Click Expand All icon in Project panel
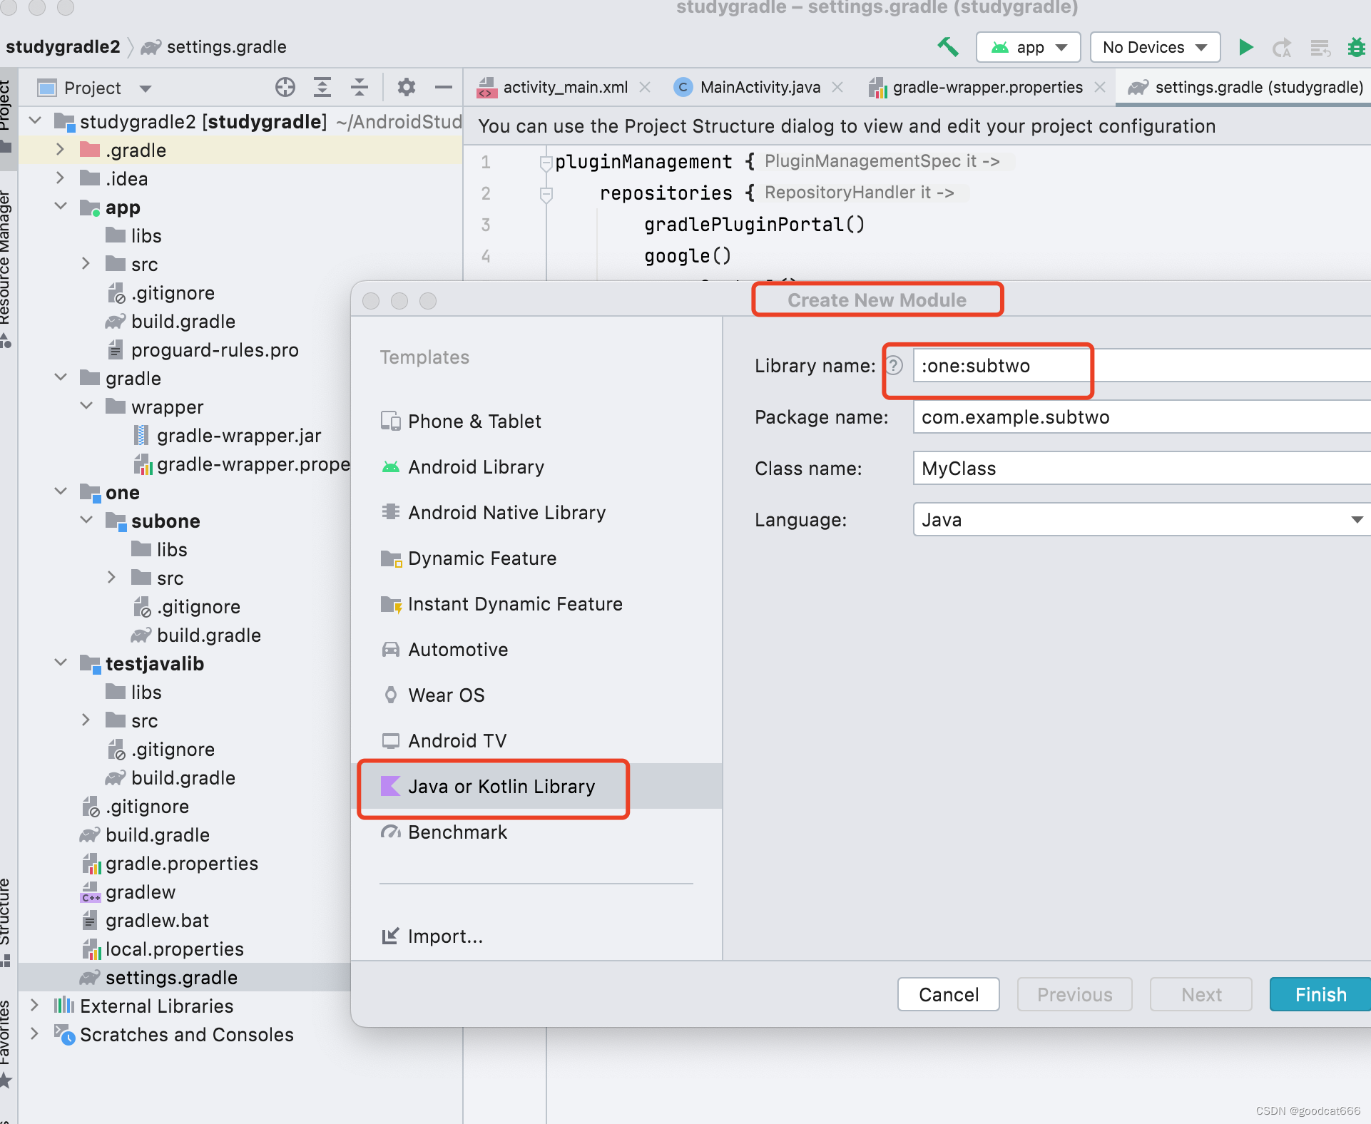 322,87
